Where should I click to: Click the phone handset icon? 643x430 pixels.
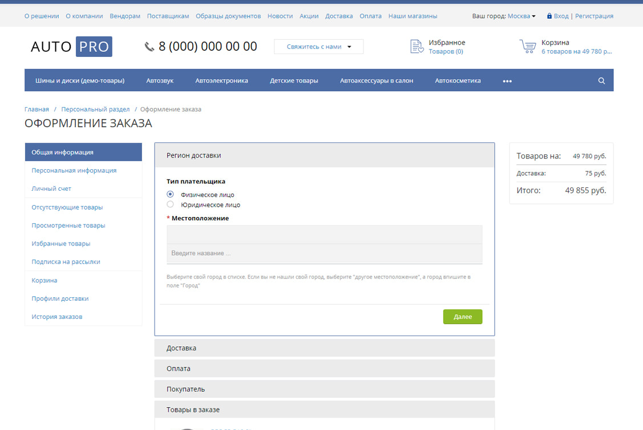click(149, 47)
